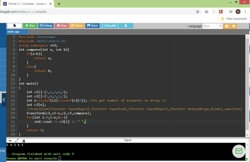Click 'Press ENTER to exit console' text
This screenshot has width=250, height=162.
tap(32, 158)
